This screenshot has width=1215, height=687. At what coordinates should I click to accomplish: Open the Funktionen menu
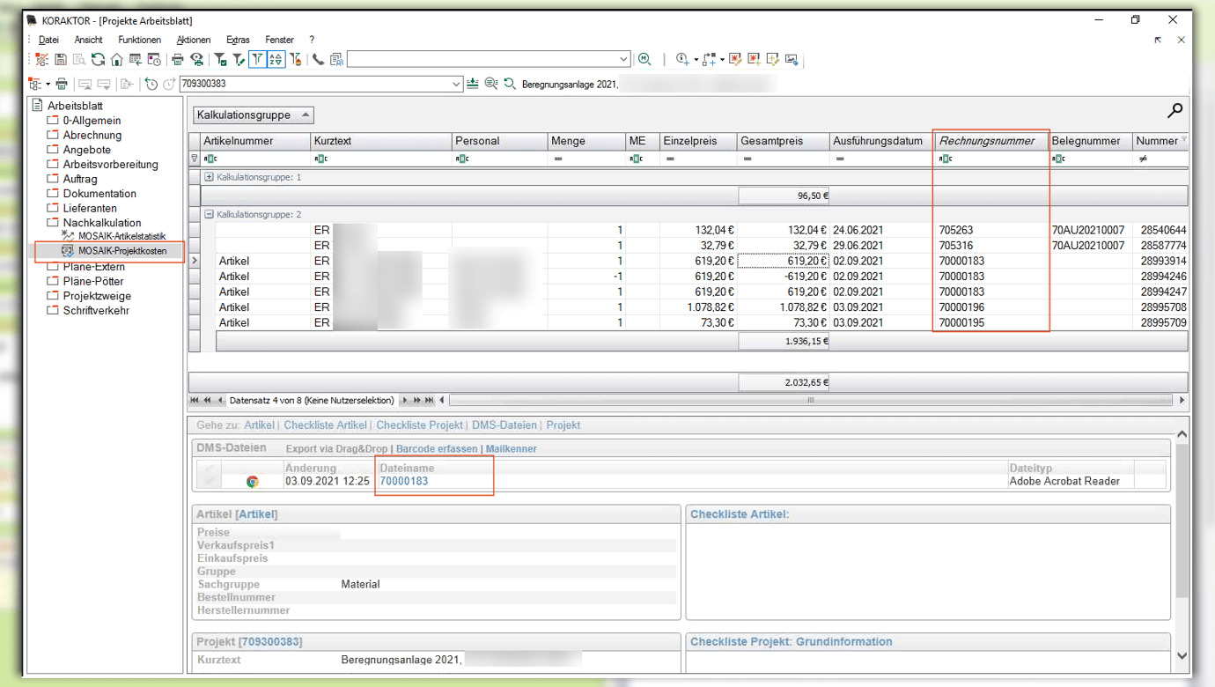(x=139, y=40)
